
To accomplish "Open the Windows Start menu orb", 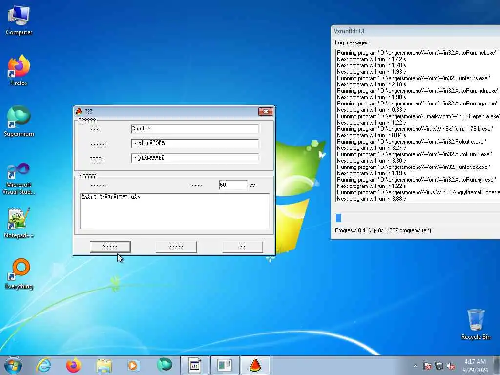I will (13, 365).
